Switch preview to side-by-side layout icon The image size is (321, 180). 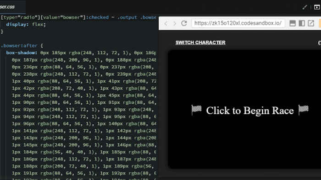[302, 23]
